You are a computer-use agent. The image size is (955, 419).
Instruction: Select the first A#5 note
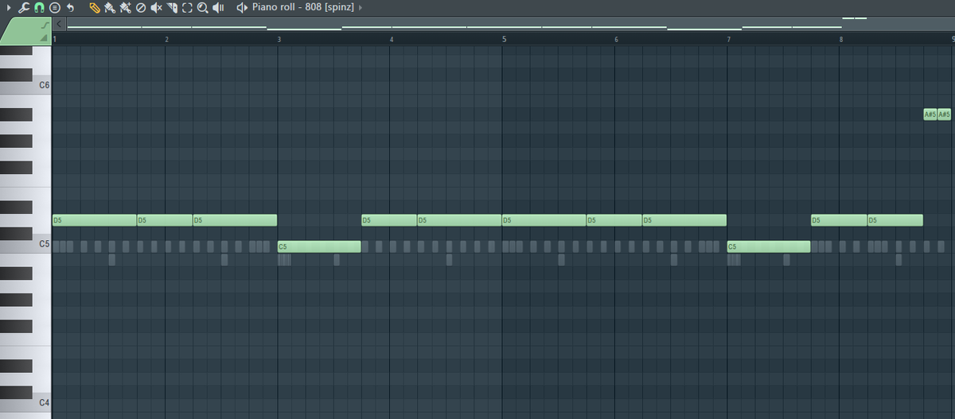coord(930,114)
